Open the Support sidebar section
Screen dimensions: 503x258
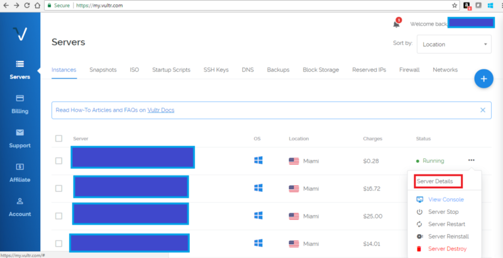click(20, 138)
